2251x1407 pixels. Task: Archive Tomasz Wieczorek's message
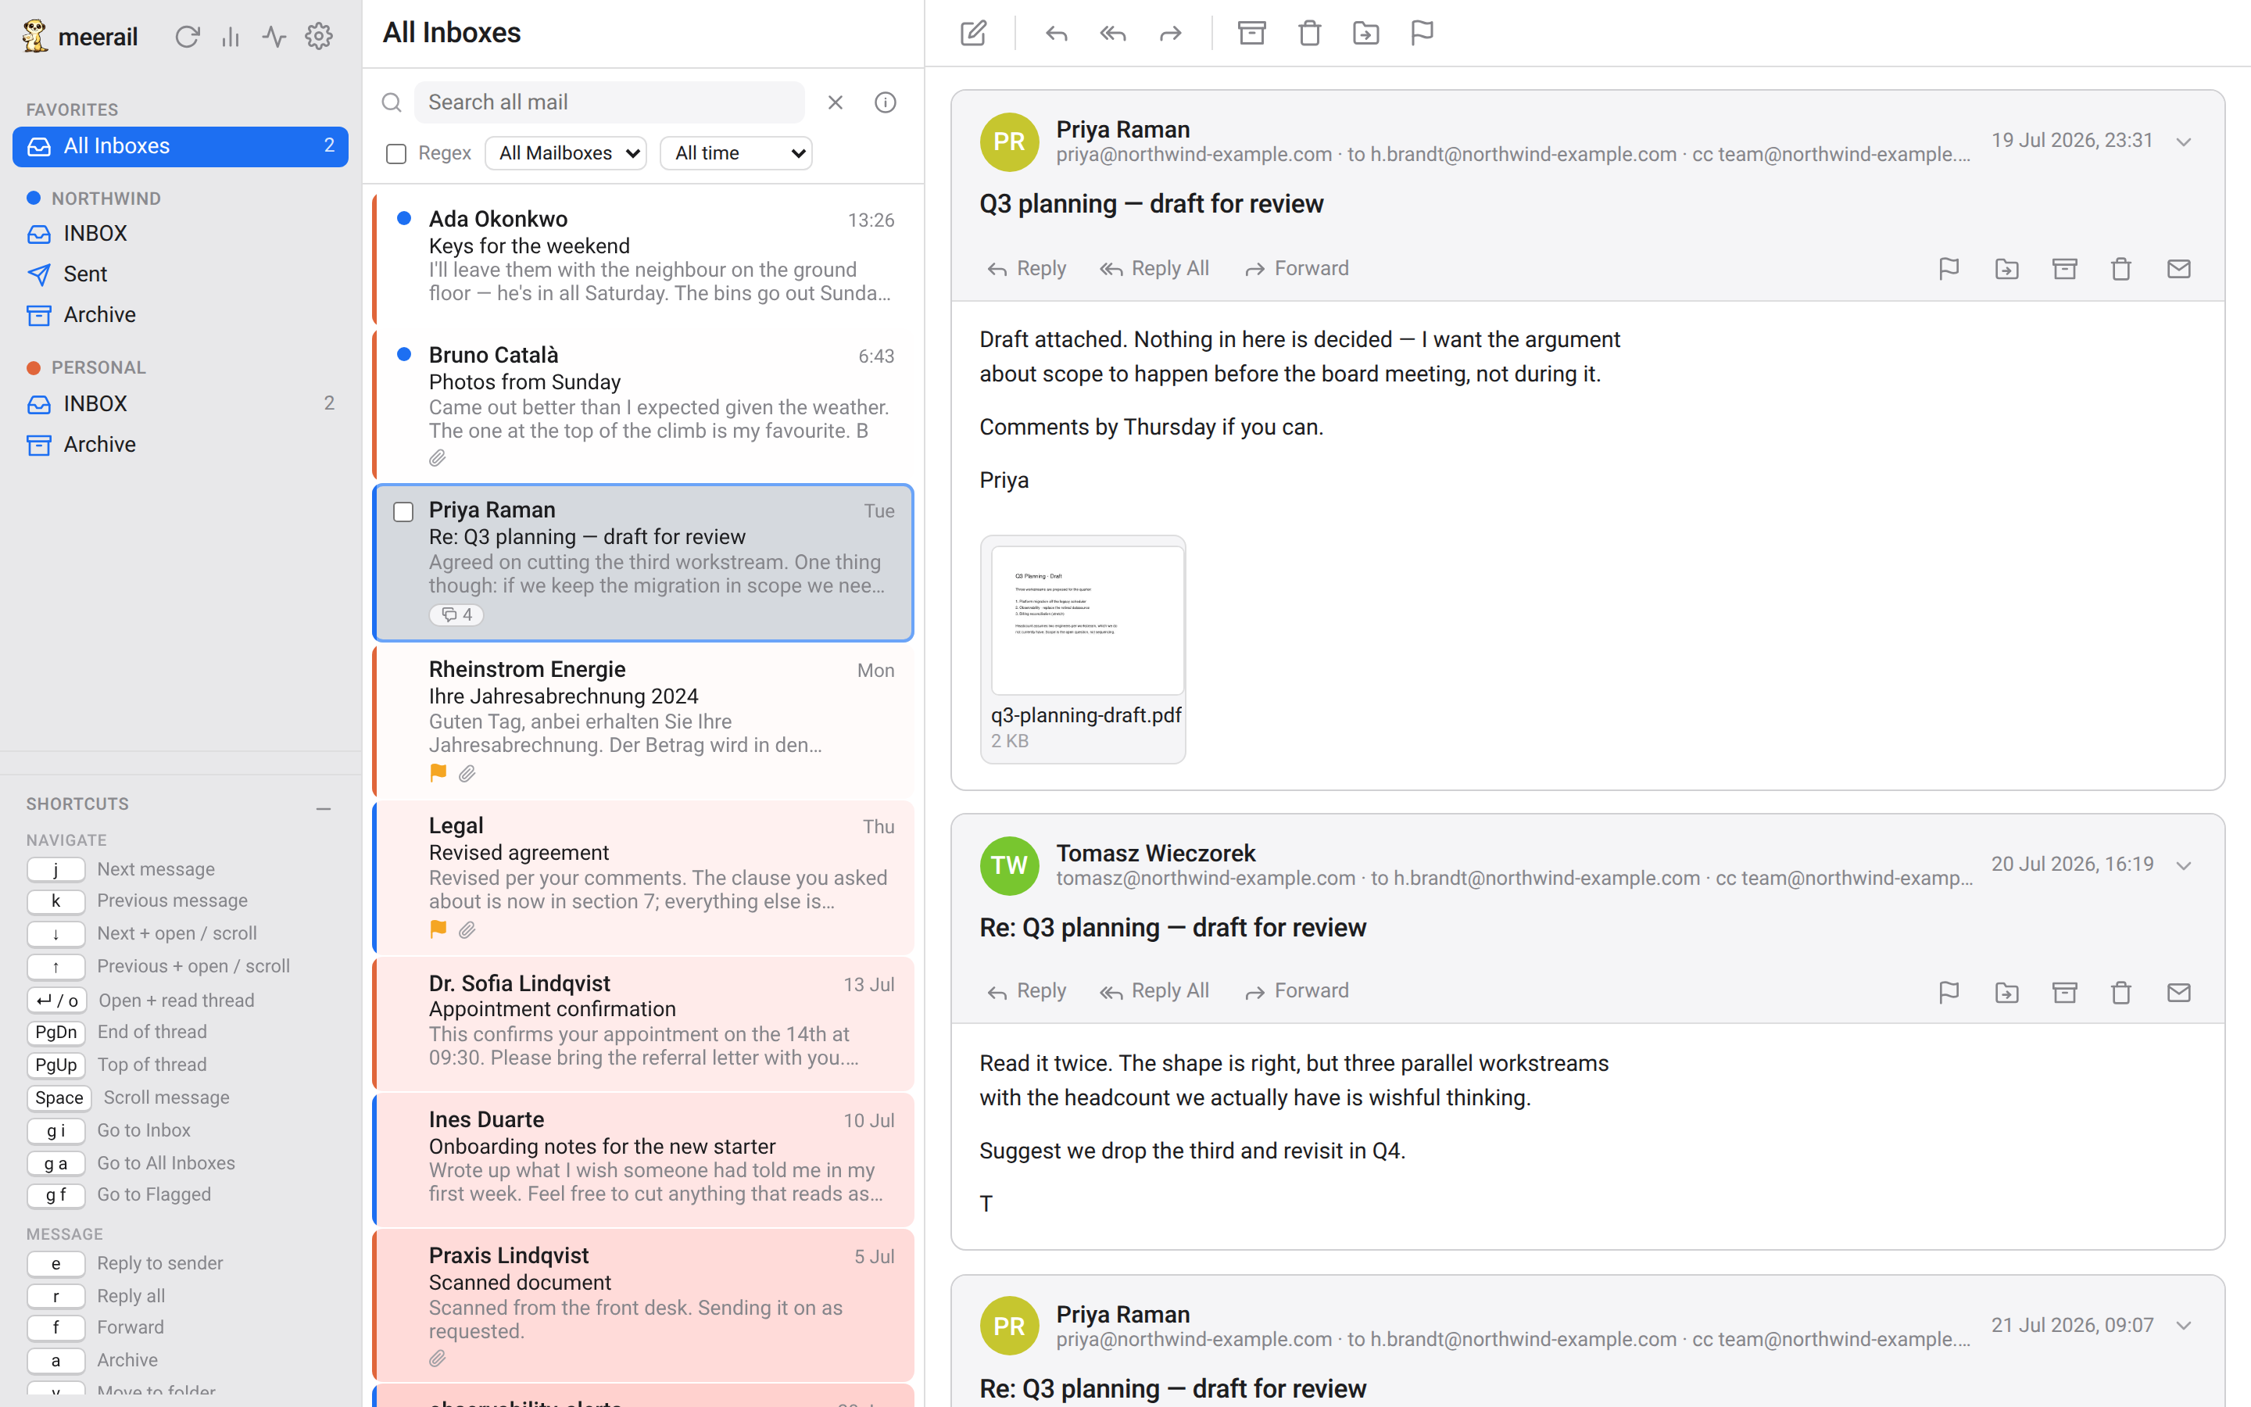tap(2064, 992)
